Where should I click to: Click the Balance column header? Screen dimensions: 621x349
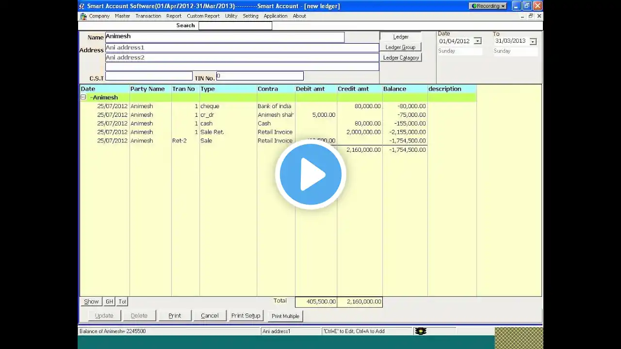405,89
